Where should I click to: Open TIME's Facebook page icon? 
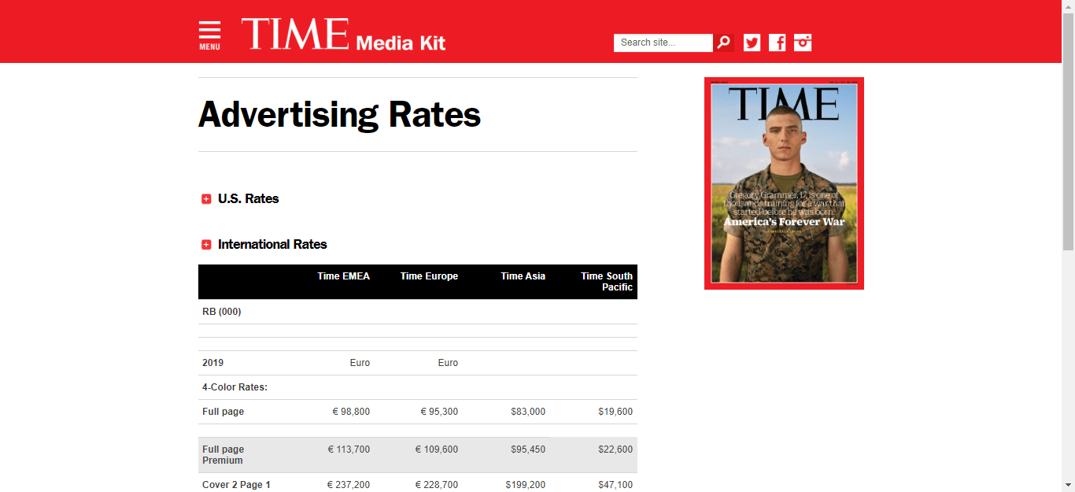[778, 43]
